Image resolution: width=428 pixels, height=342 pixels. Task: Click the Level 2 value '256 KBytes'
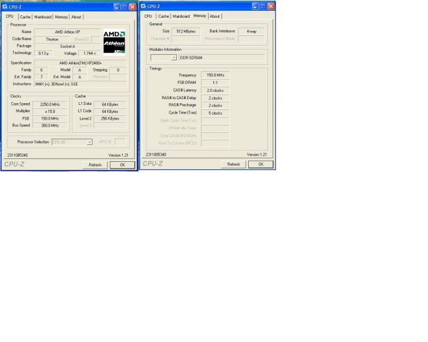point(110,119)
